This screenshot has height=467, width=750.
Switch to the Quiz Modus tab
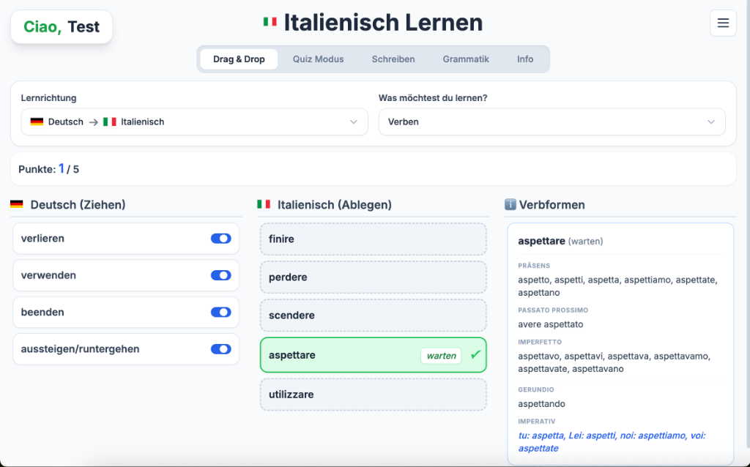[318, 59]
